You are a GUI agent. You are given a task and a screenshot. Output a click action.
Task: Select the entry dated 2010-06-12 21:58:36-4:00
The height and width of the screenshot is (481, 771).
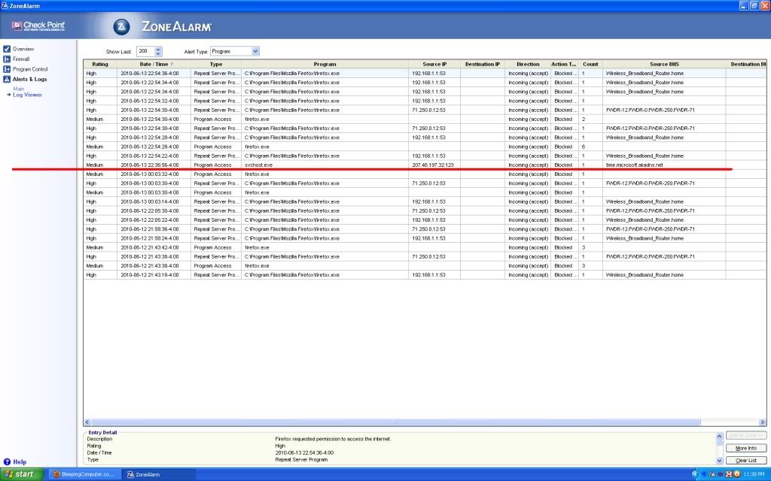point(425,229)
